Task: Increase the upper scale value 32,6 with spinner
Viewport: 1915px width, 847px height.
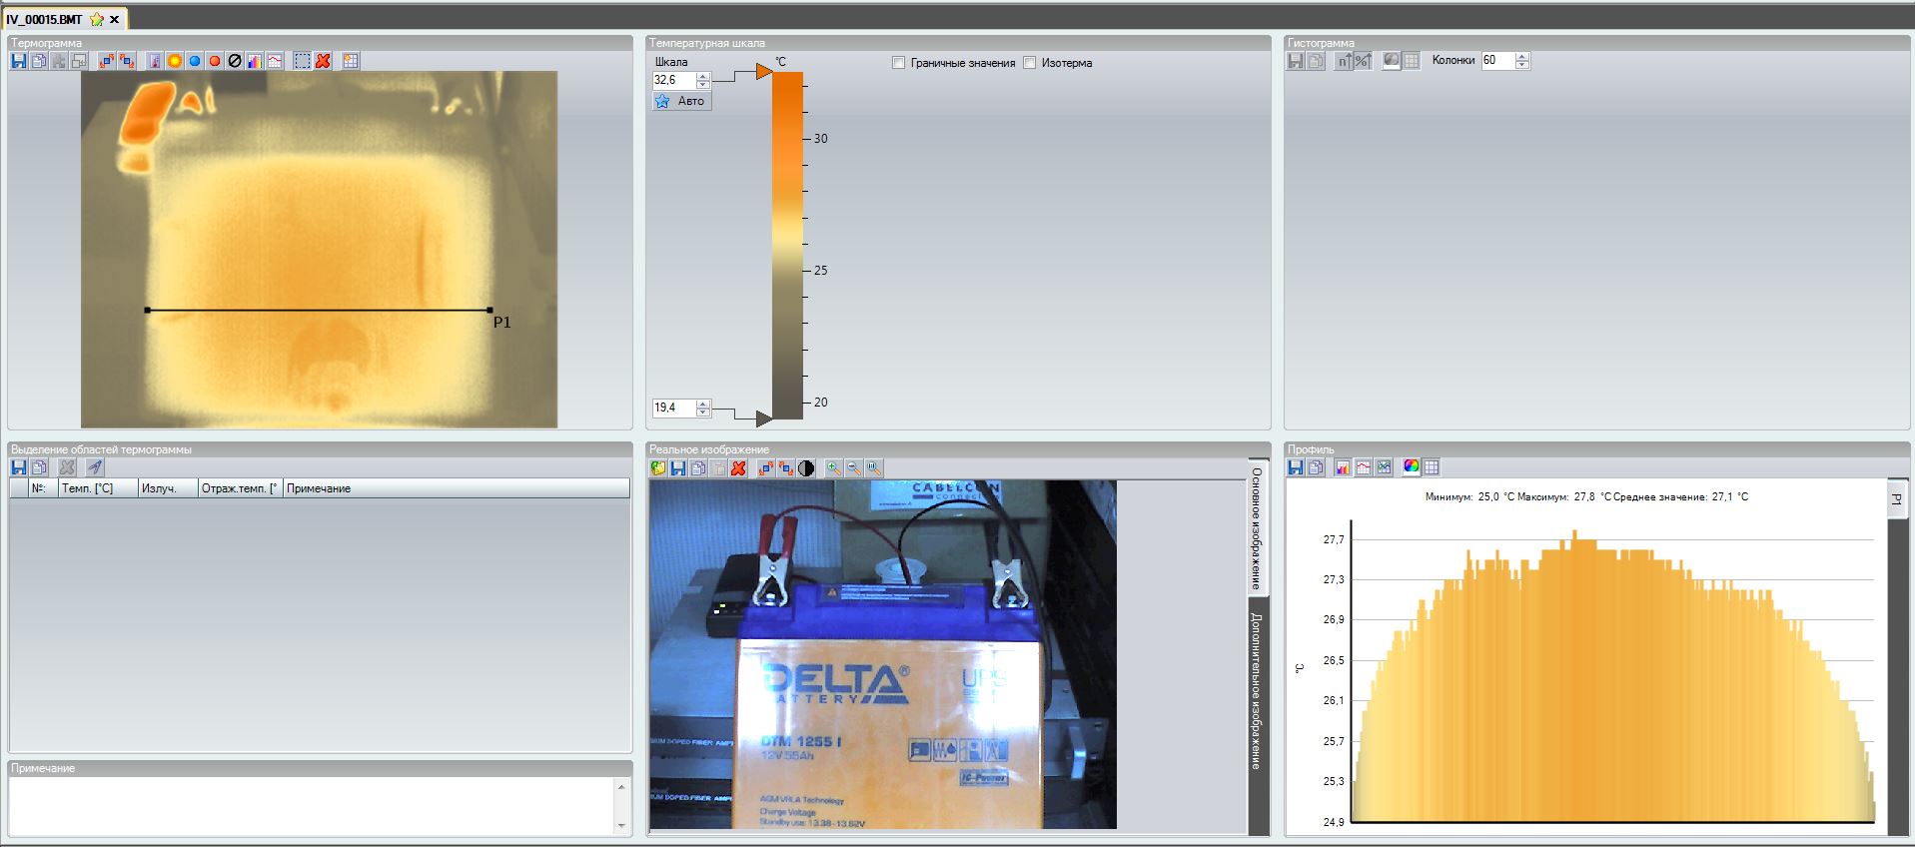Action: click(x=703, y=76)
